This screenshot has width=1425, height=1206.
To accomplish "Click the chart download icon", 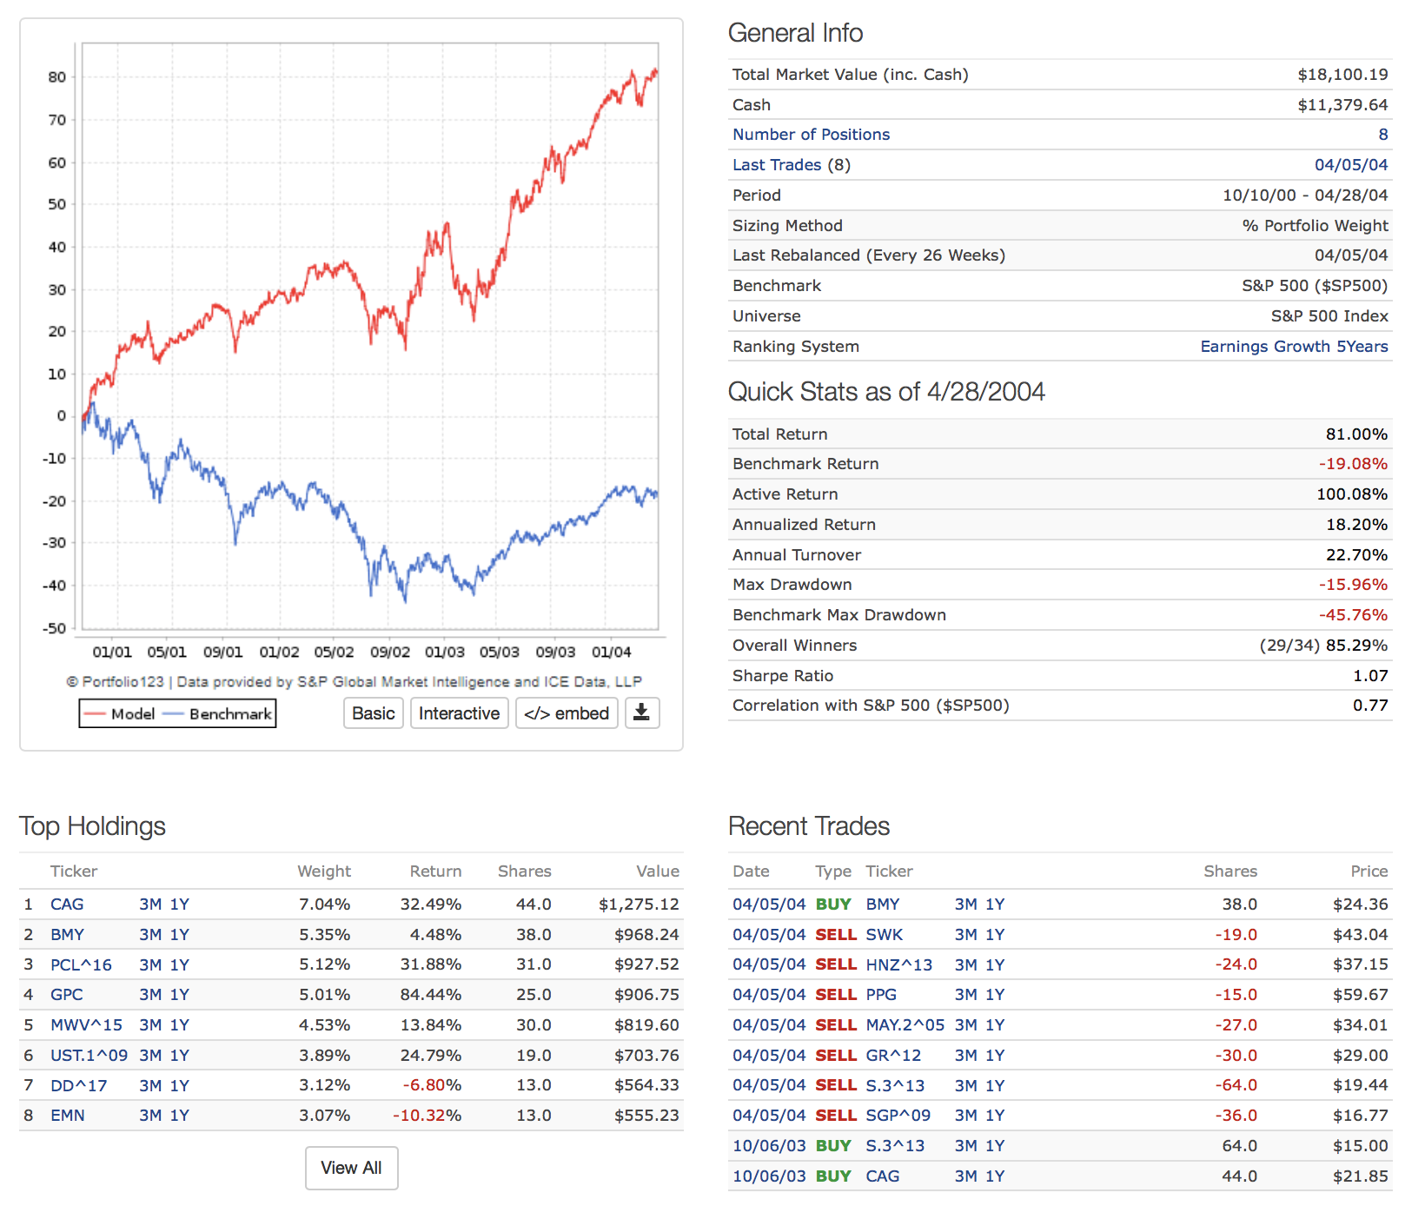I will coord(641,713).
